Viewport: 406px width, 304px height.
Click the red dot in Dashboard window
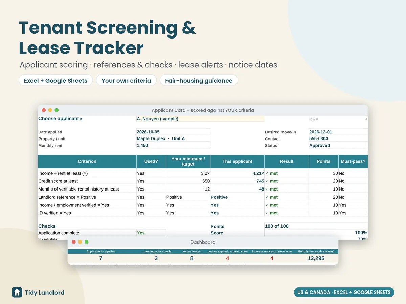(x=73, y=242)
